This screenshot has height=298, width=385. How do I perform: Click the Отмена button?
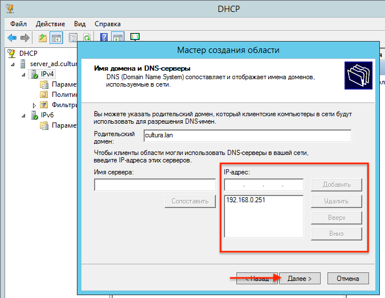[347, 279]
